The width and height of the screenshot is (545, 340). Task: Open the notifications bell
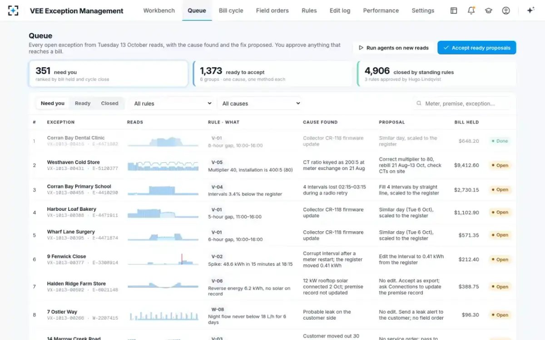tap(471, 10)
